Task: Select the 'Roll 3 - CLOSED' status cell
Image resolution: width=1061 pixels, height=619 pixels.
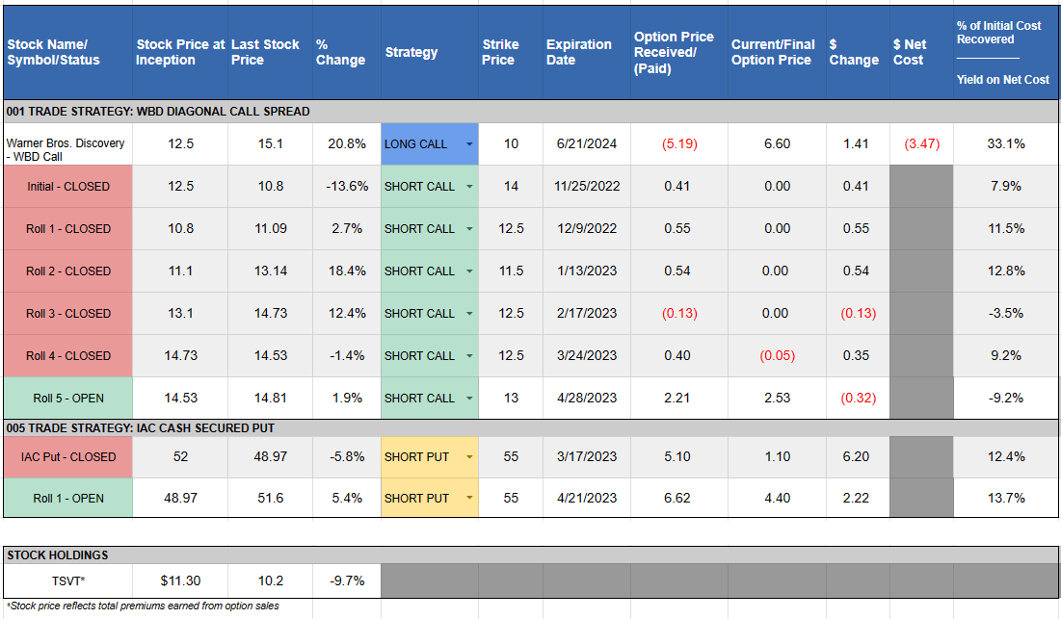Action: tap(67, 314)
